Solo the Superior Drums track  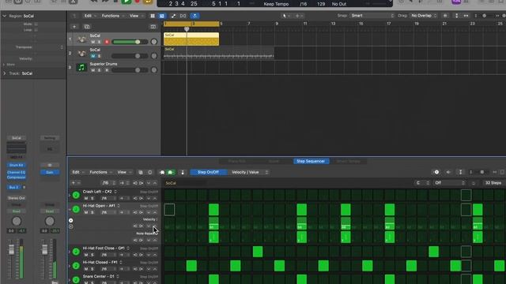tap(100, 70)
